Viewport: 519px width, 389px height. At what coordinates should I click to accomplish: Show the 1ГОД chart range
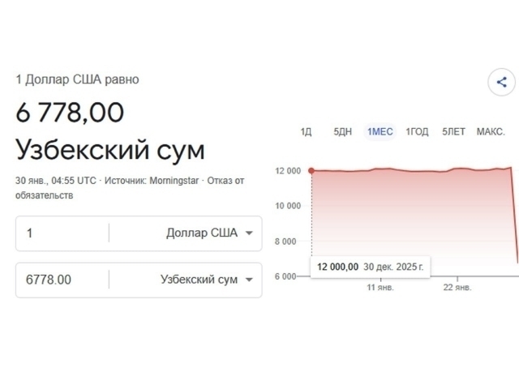pos(417,132)
